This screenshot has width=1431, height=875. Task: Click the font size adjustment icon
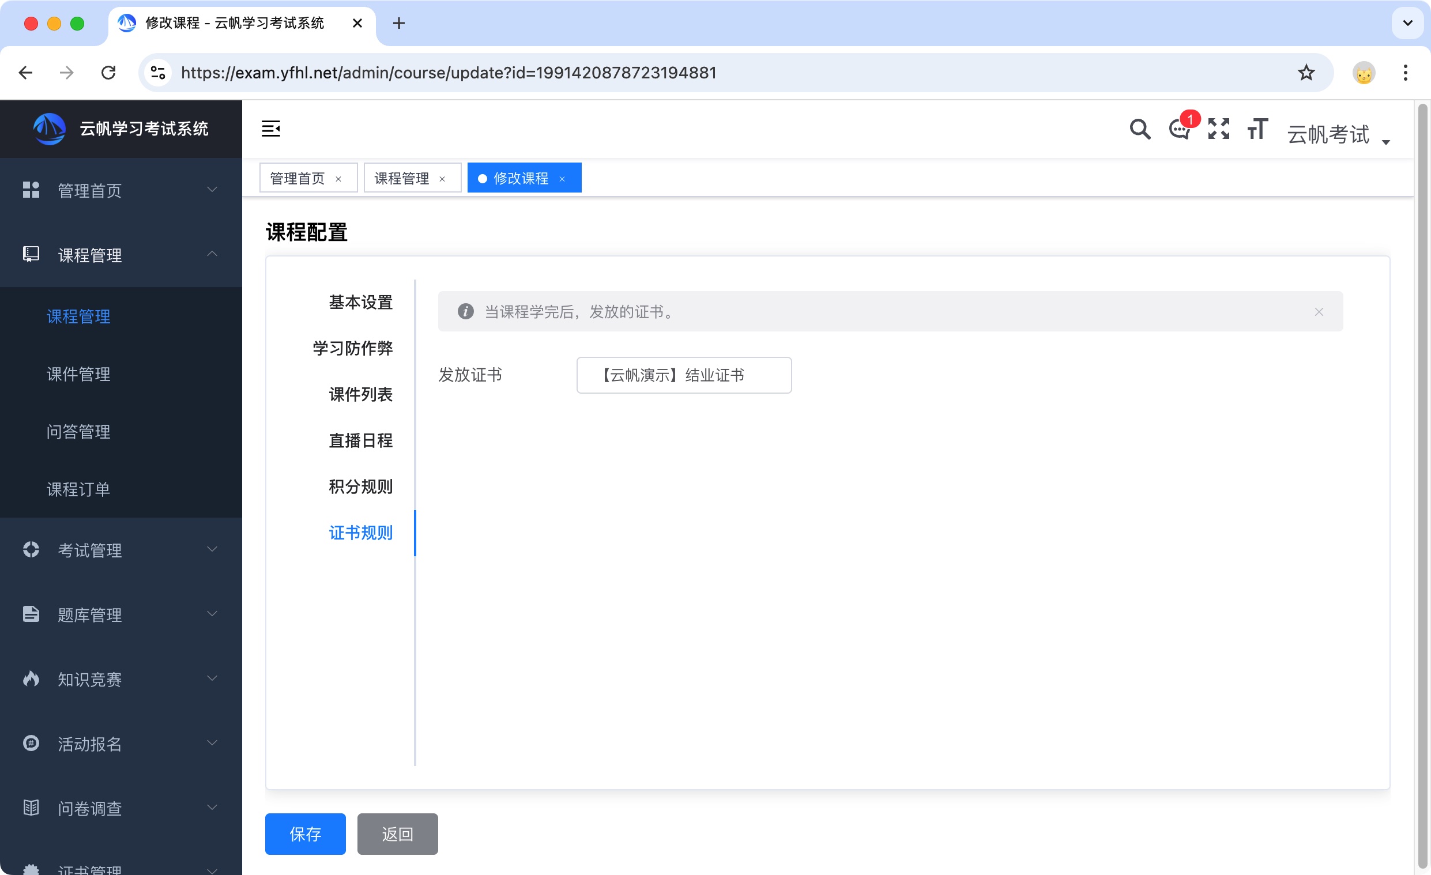point(1257,129)
